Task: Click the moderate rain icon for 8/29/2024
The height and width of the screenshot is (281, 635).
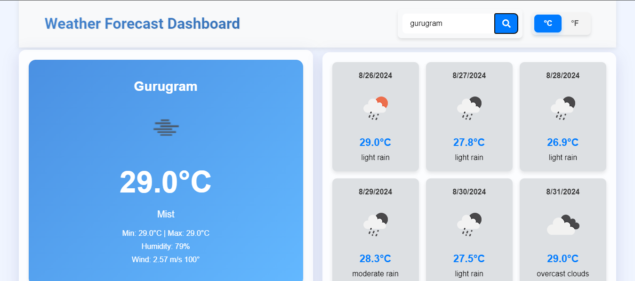Action: (375, 225)
